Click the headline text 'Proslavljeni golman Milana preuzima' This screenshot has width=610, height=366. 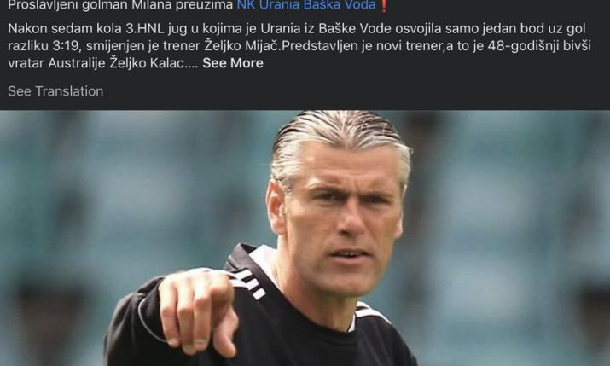tap(120, 4)
